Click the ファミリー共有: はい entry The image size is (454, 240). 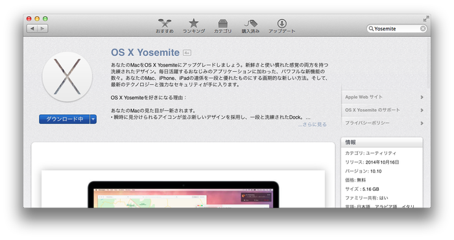tap(366, 198)
